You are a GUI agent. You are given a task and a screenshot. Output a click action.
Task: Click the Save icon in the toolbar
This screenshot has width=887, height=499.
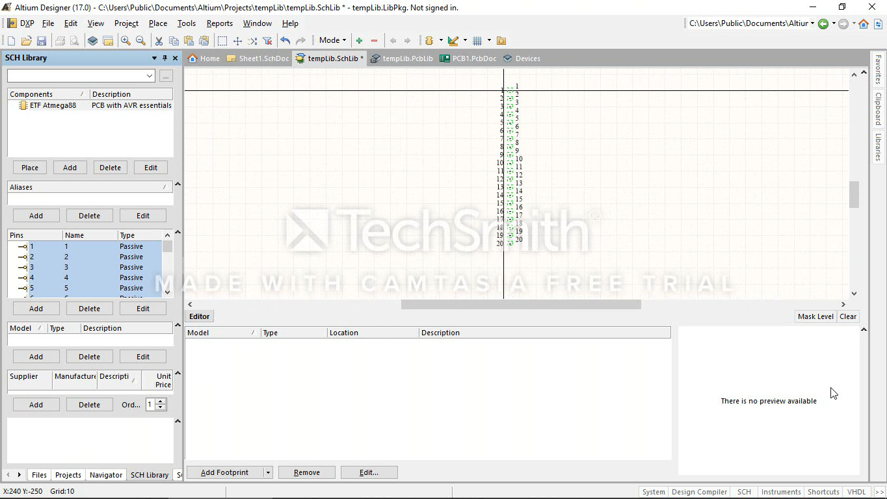42,41
